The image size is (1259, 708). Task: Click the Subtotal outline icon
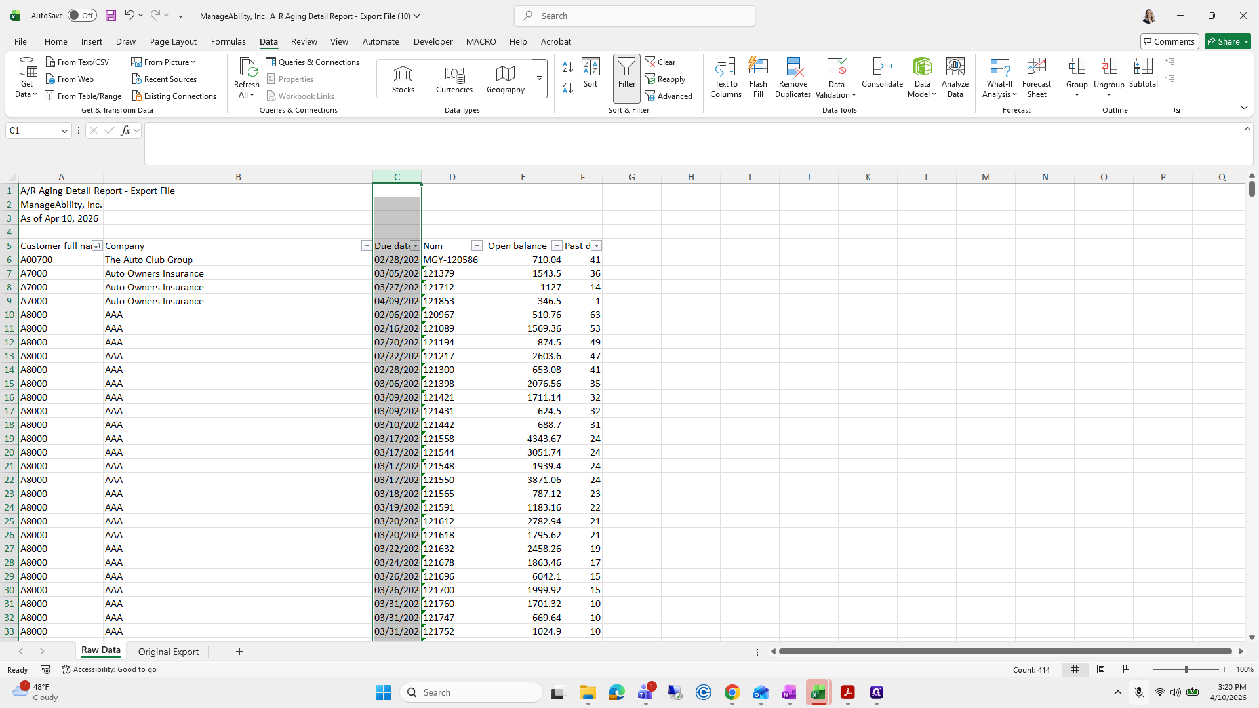tap(1143, 73)
